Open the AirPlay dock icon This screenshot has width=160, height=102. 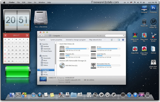(x=107, y=95)
